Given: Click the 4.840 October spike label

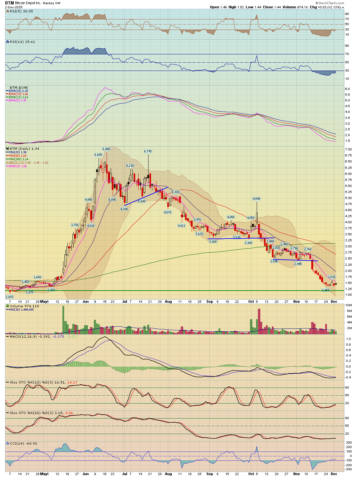Looking at the screenshot, I should click(x=256, y=198).
